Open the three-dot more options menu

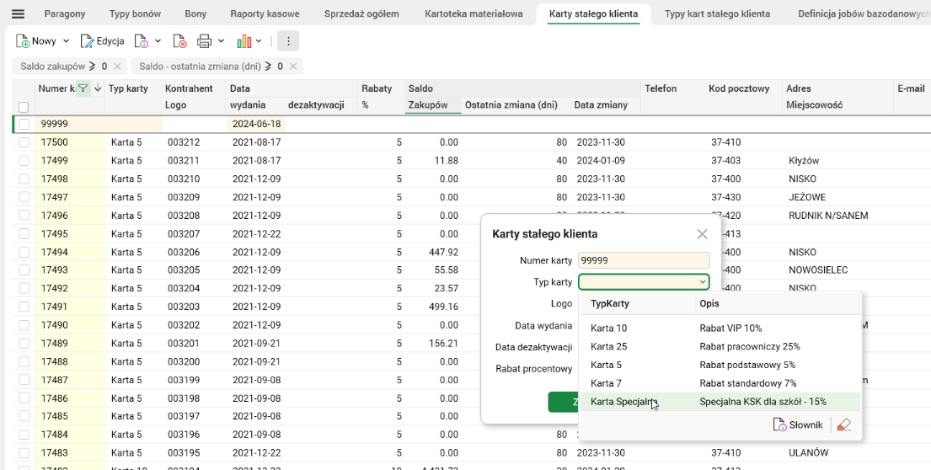click(x=288, y=41)
